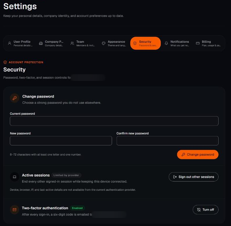The width and height of the screenshot is (231, 226).
Task: Focus the Current password field
Action: 114,121
